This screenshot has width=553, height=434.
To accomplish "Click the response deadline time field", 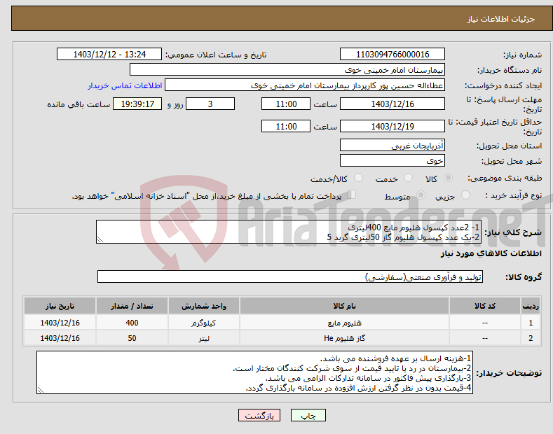I will [286, 104].
